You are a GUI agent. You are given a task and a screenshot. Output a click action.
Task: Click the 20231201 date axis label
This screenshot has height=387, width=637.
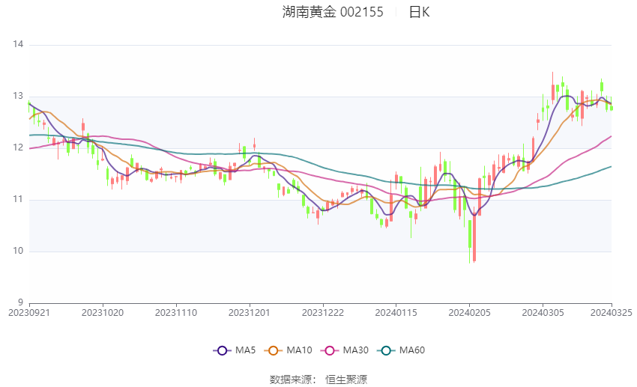(249, 313)
